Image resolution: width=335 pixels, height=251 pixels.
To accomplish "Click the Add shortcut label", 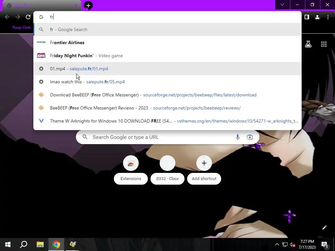I will pyautogui.click(x=204, y=179).
